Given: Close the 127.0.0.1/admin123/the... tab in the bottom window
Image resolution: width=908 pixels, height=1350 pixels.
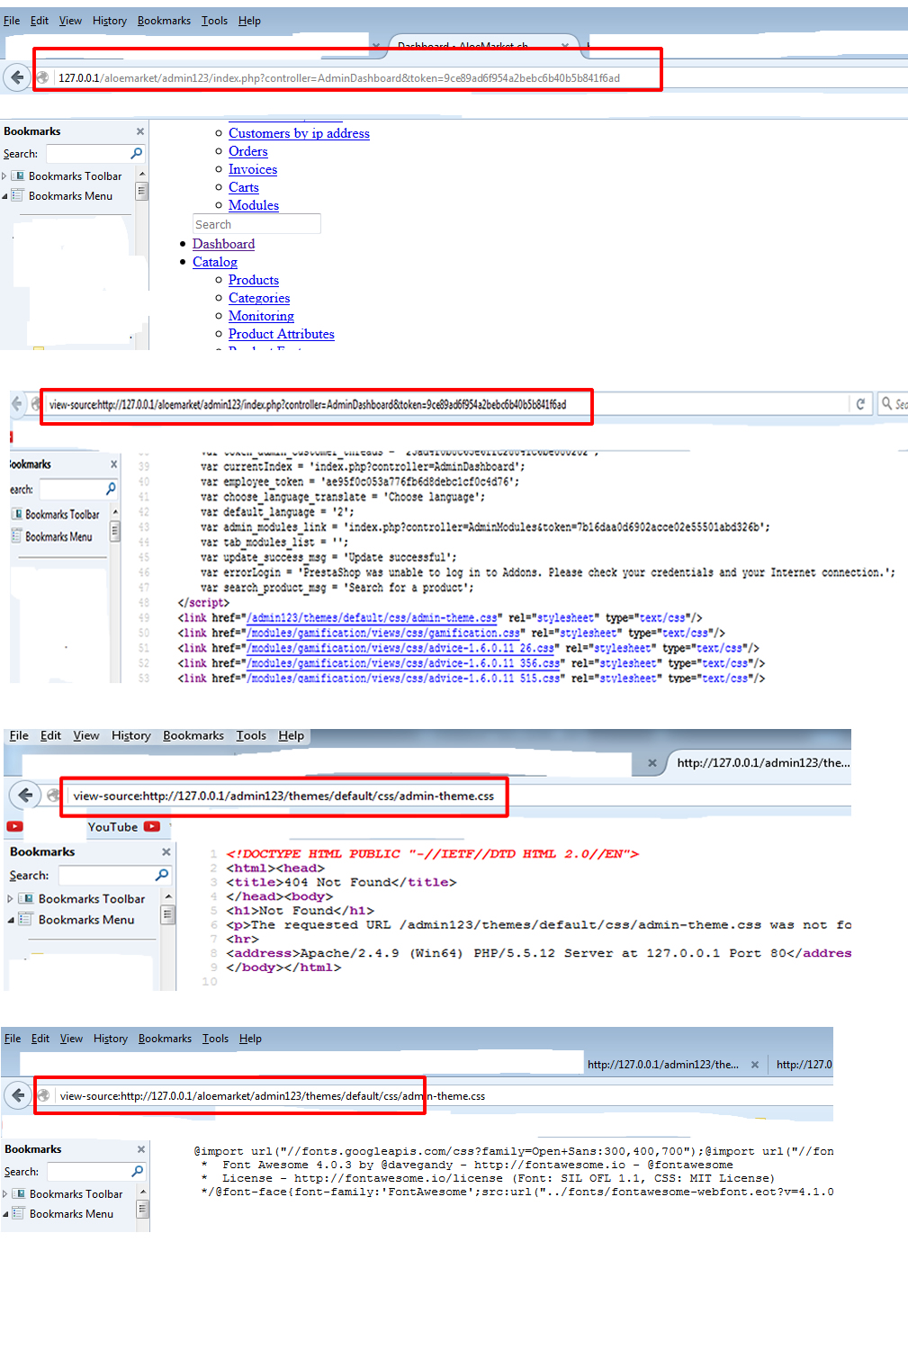Looking at the screenshot, I should click(754, 1065).
